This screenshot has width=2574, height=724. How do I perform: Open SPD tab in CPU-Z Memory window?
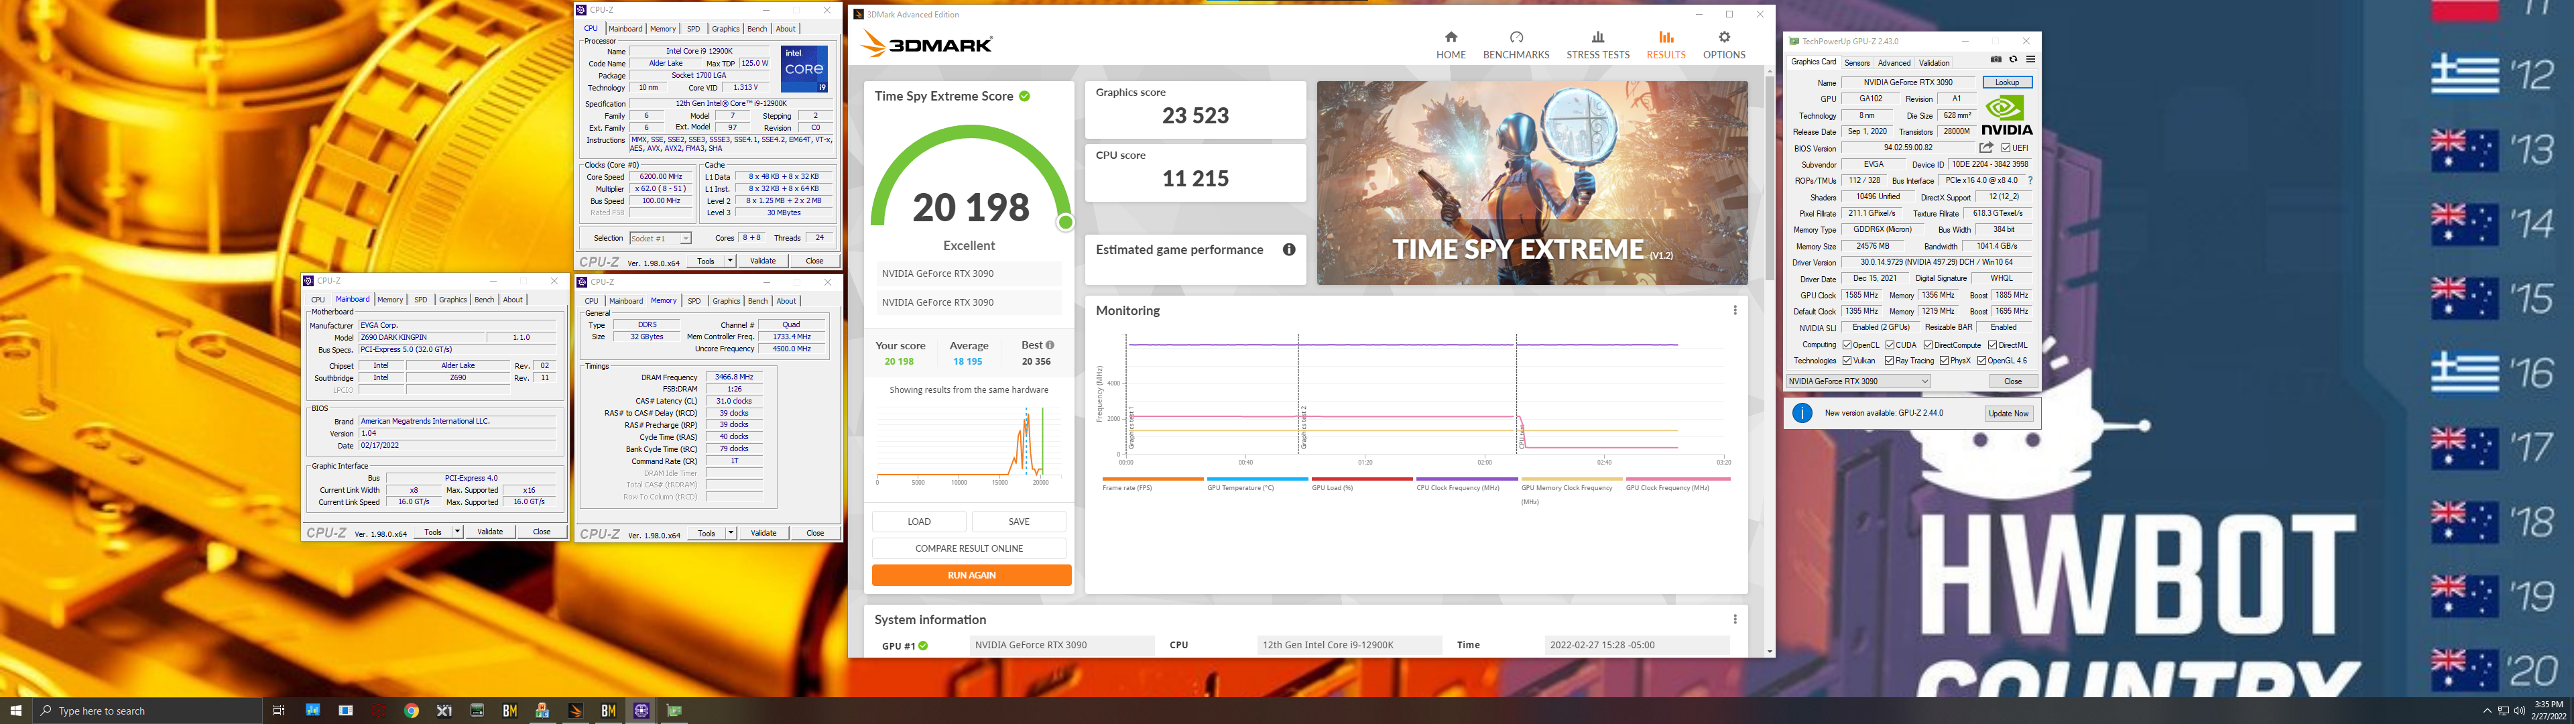694,301
